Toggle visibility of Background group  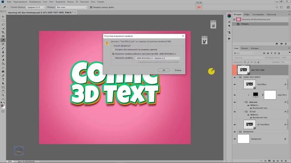235,132
